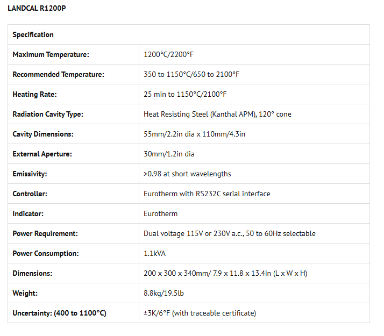Image resolution: width=384 pixels, height=336 pixels.
Task: Click the Specification table header
Action: coord(33,34)
